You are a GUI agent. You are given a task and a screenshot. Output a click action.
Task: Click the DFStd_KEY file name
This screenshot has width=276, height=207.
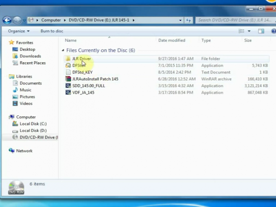(x=82, y=72)
